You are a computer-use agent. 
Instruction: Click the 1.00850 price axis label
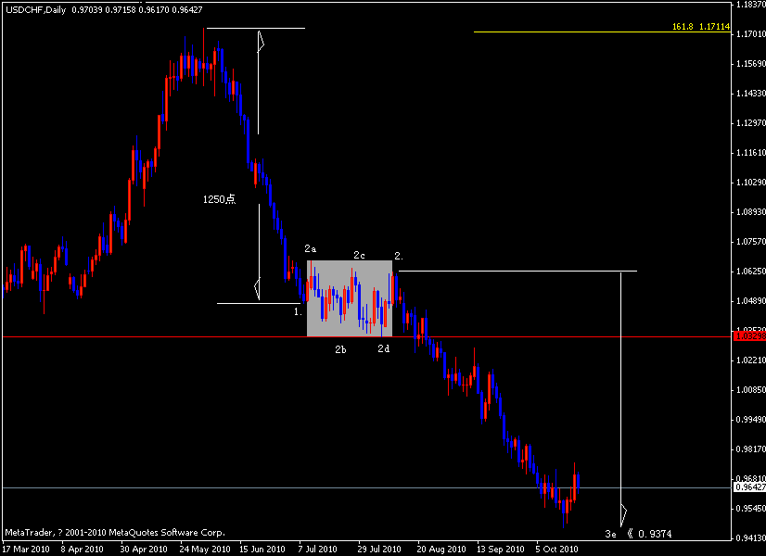tap(751, 390)
